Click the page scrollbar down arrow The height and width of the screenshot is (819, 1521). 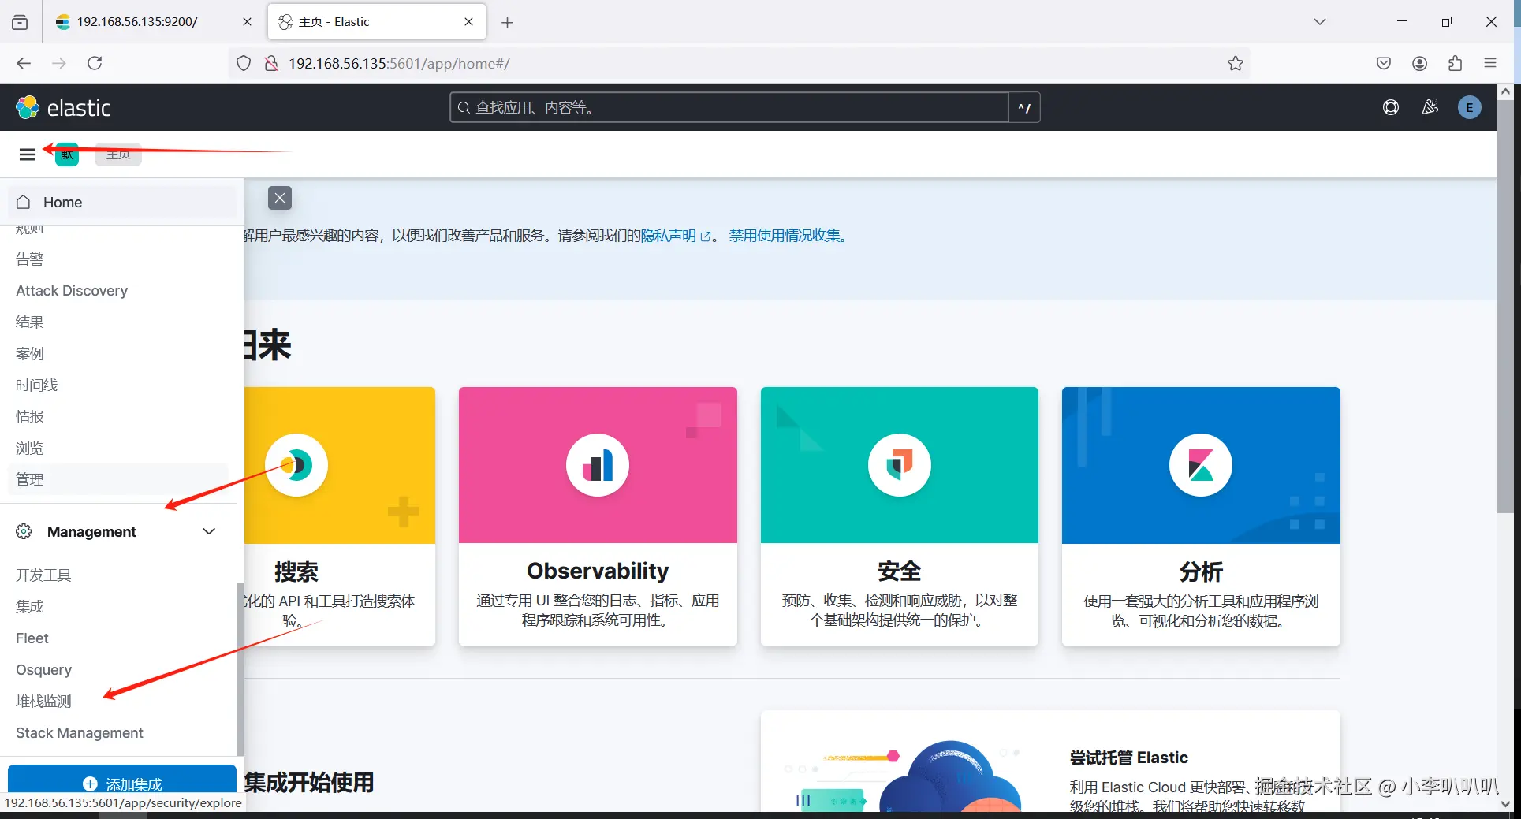pos(1505,804)
